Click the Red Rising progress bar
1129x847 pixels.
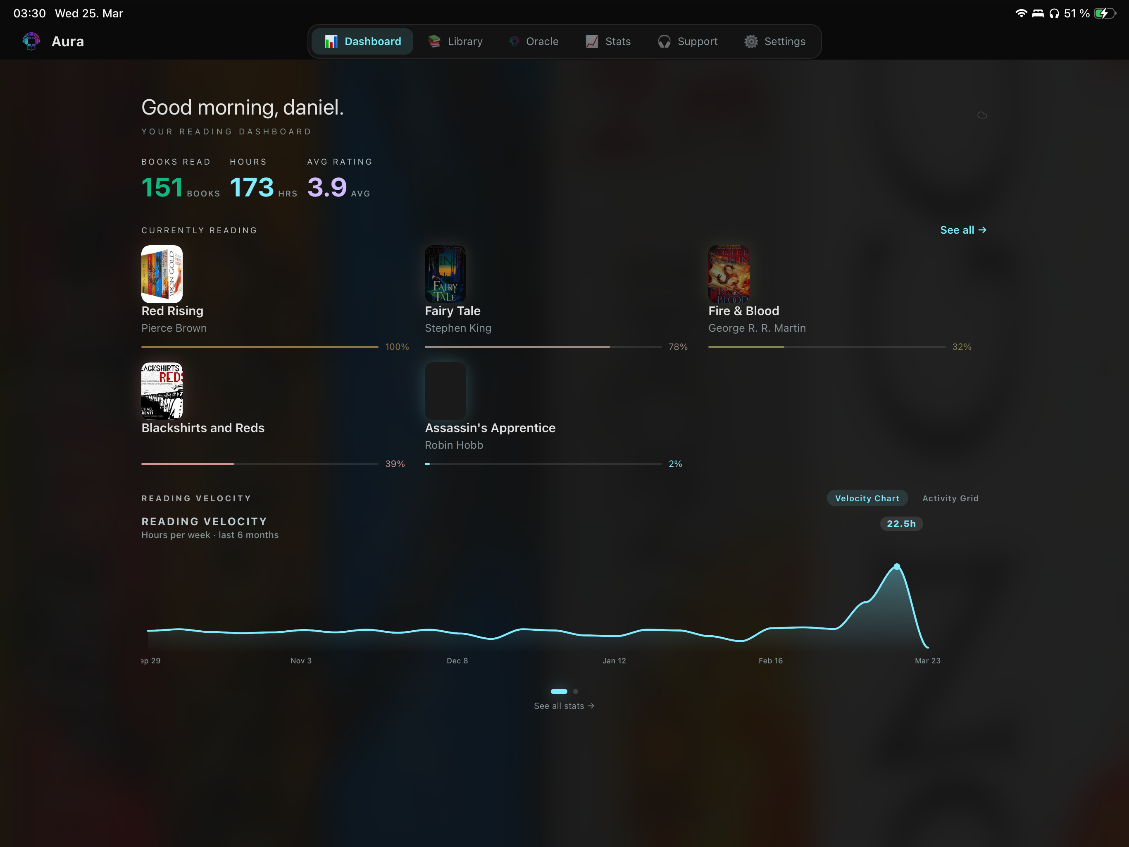coord(260,347)
